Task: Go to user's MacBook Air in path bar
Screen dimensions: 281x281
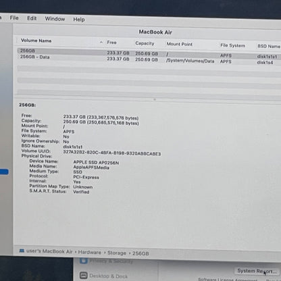Action: [49, 251]
